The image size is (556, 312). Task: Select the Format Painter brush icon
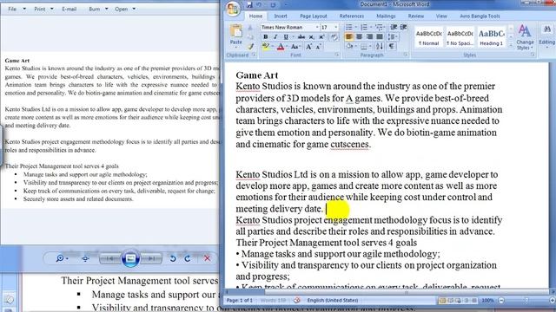click(x=251, y=46)
